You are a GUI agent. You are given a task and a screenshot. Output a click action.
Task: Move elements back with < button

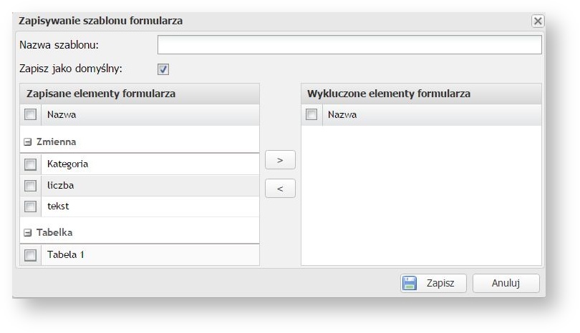point(280,189)
